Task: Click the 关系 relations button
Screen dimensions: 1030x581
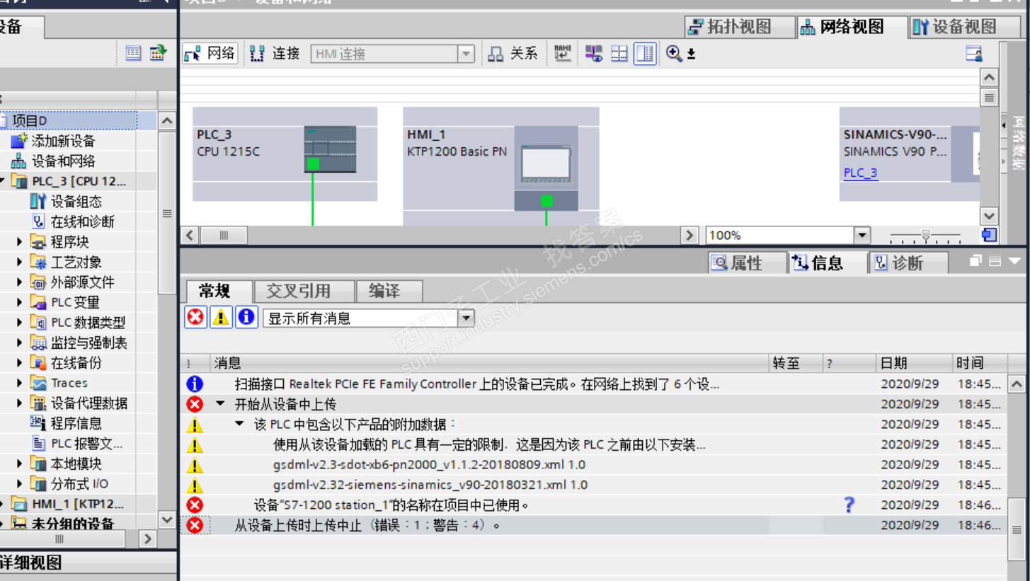Action: 513,53
